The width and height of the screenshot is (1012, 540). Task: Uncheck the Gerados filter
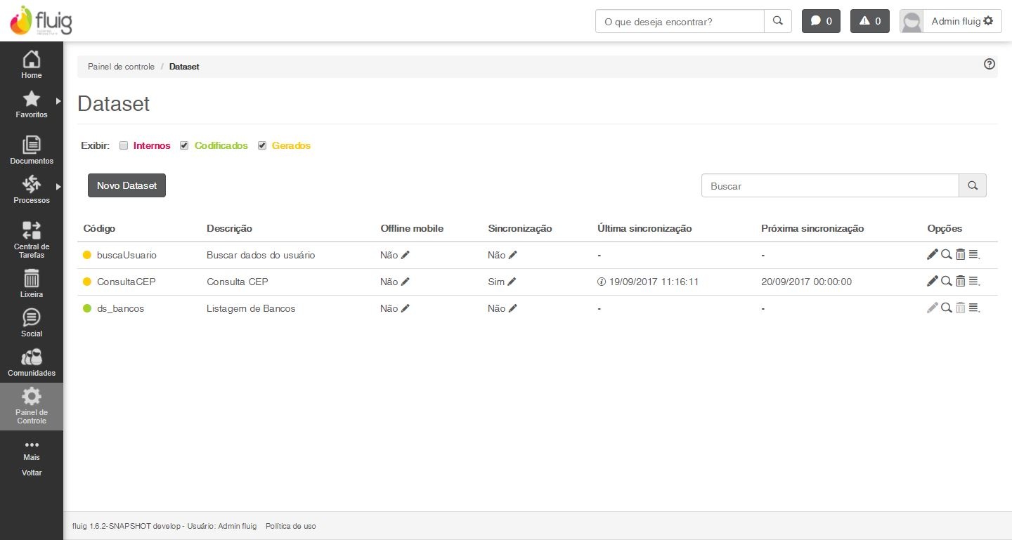(262, 146)
